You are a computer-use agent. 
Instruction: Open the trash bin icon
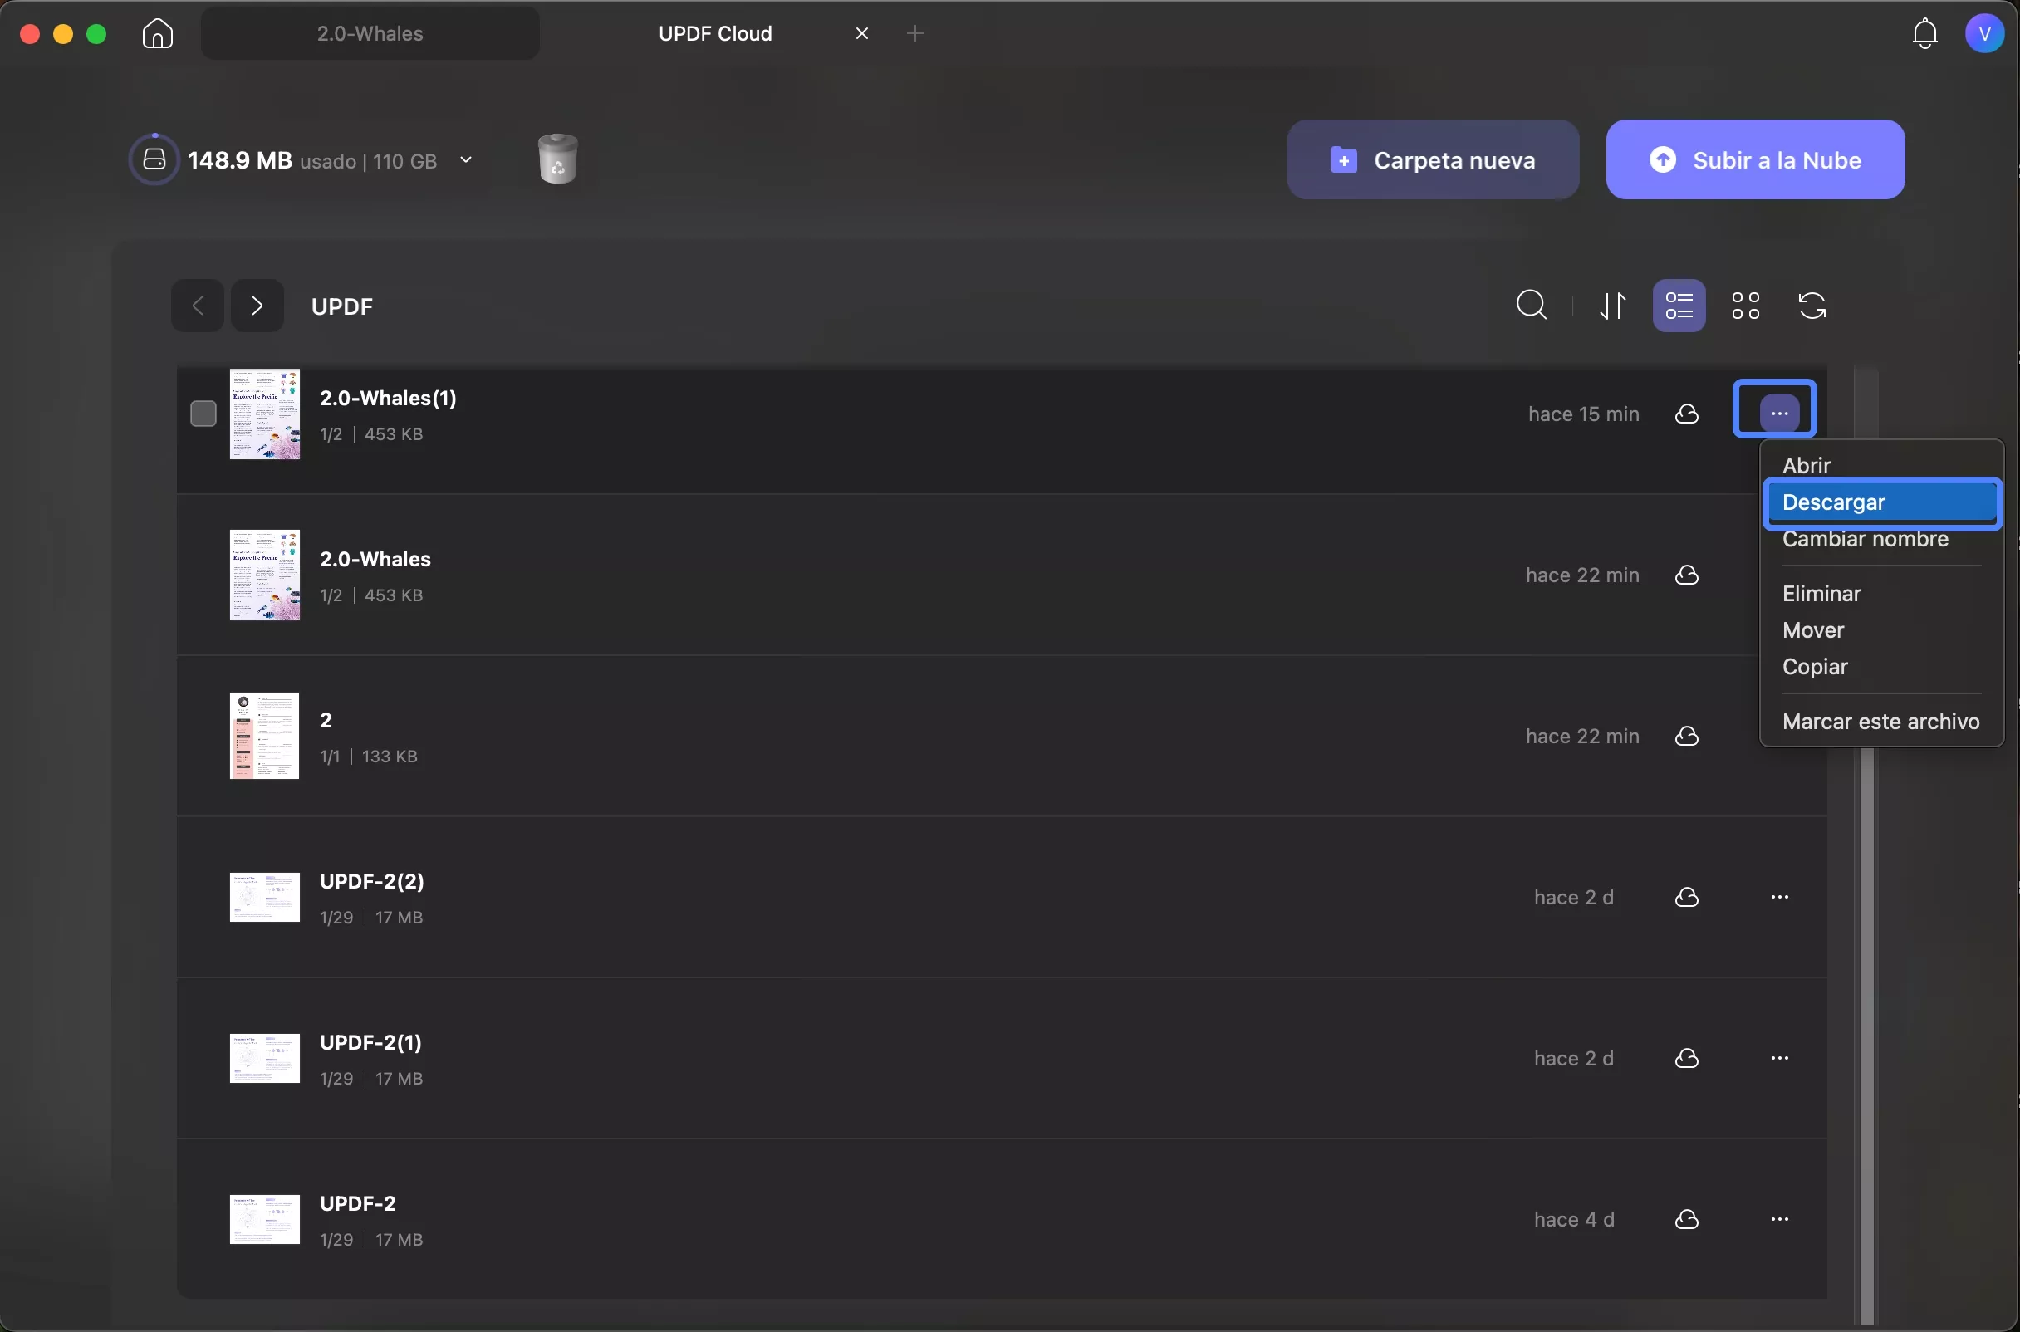click(x=557, y=159)
